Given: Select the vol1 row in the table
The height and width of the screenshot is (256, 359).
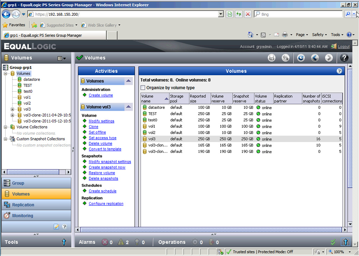Looking at the screenshot, I should click(242, 126).
